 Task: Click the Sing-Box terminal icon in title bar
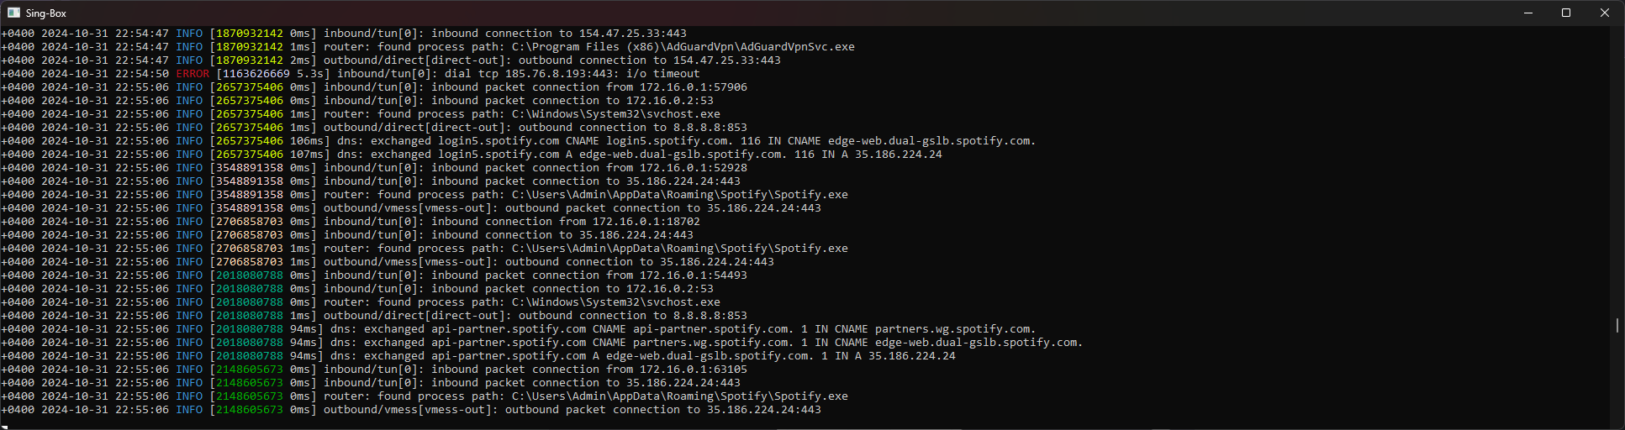point(13,13)
